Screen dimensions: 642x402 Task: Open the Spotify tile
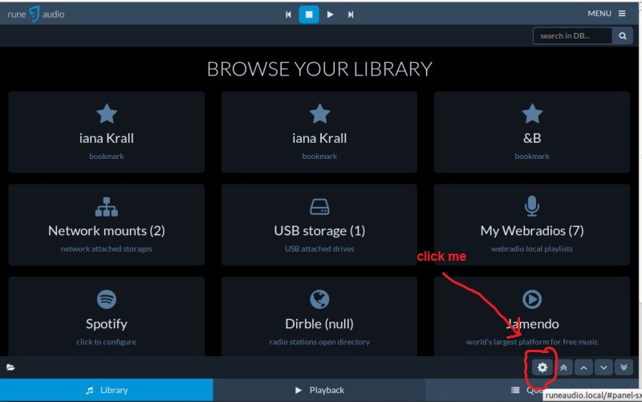point(107,316)
